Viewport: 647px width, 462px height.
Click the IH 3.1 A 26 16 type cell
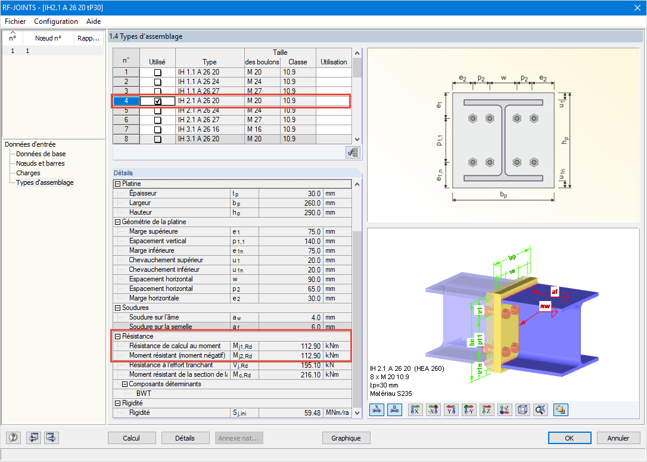[210, 129]
